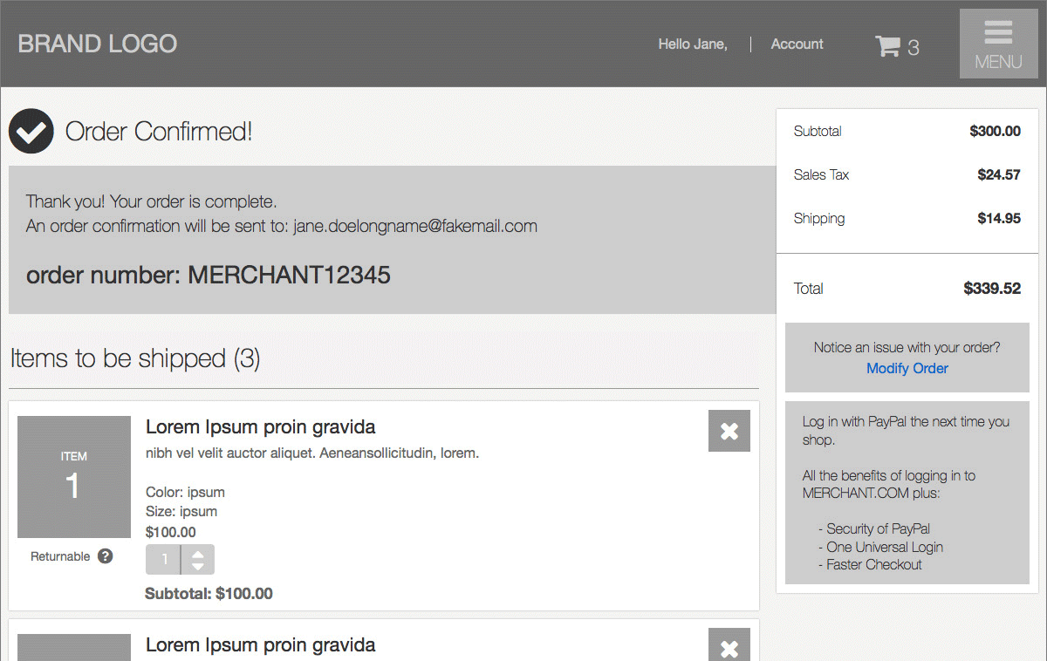Open the Account link in header
The height and width of the screenshot is (661, 1047).
pyautogui.click(x=797, y=44)
